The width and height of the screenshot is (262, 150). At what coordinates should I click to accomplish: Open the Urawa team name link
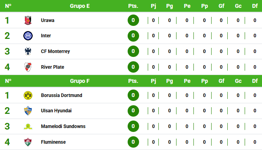pyautogui.click(x=48, y=20)
